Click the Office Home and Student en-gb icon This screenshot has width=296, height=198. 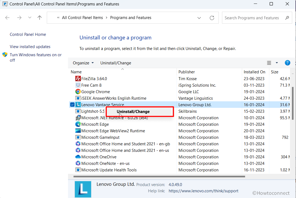click(x=78, y=144)
